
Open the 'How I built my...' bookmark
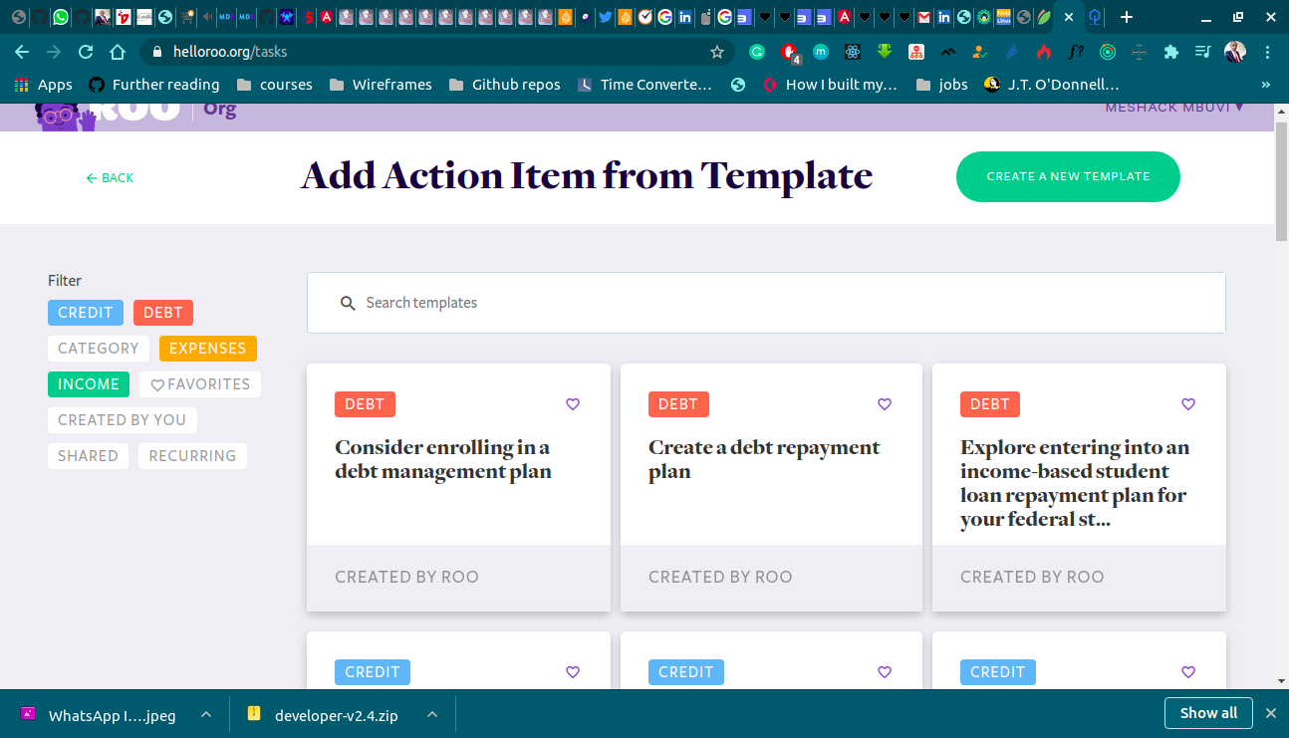click(x=830, y=85)
